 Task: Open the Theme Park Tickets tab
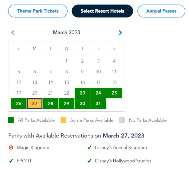[38, 11]
